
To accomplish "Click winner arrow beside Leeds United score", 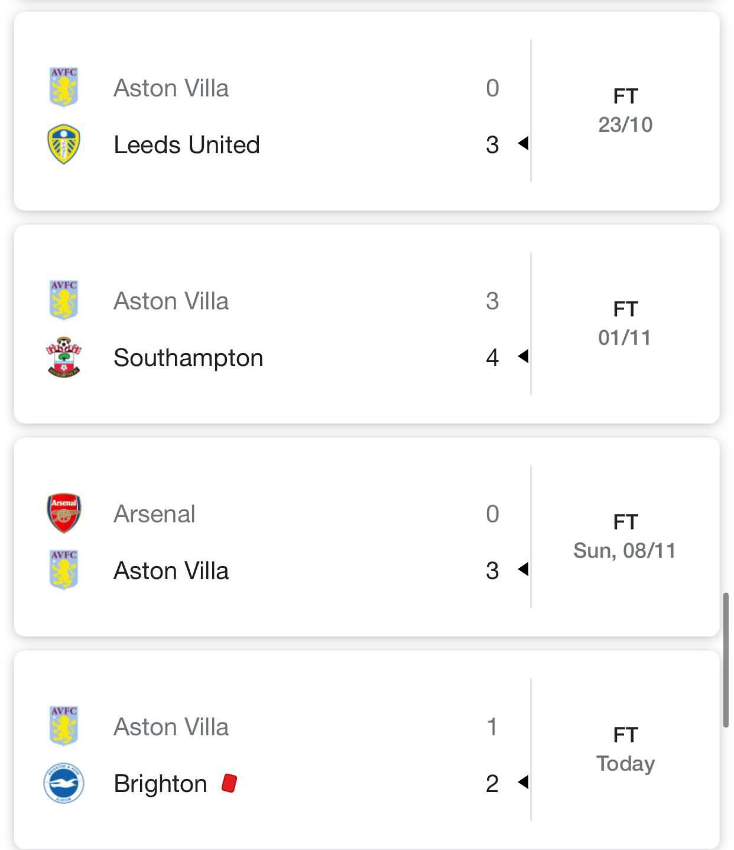I will (523, 144).
